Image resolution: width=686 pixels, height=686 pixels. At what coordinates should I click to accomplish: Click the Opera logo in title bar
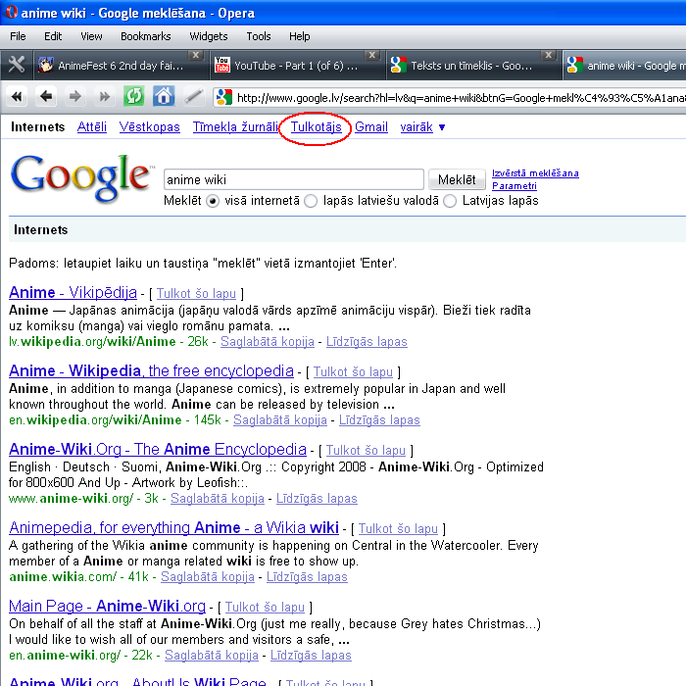12,12
